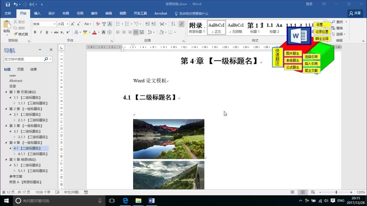Viewport: 367px width, 206px height.
Task: Click the decrease indent icon
Action: (x=147, y=24)
